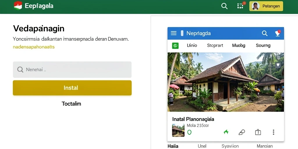Click the yellow Instal button

click(x=72, y=88)
